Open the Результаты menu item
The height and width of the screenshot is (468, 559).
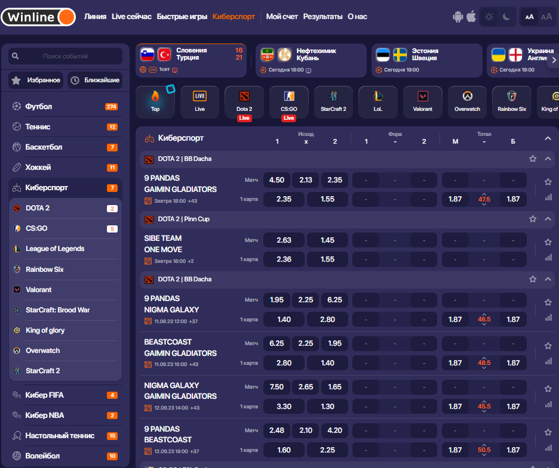(x=322, y=16)
